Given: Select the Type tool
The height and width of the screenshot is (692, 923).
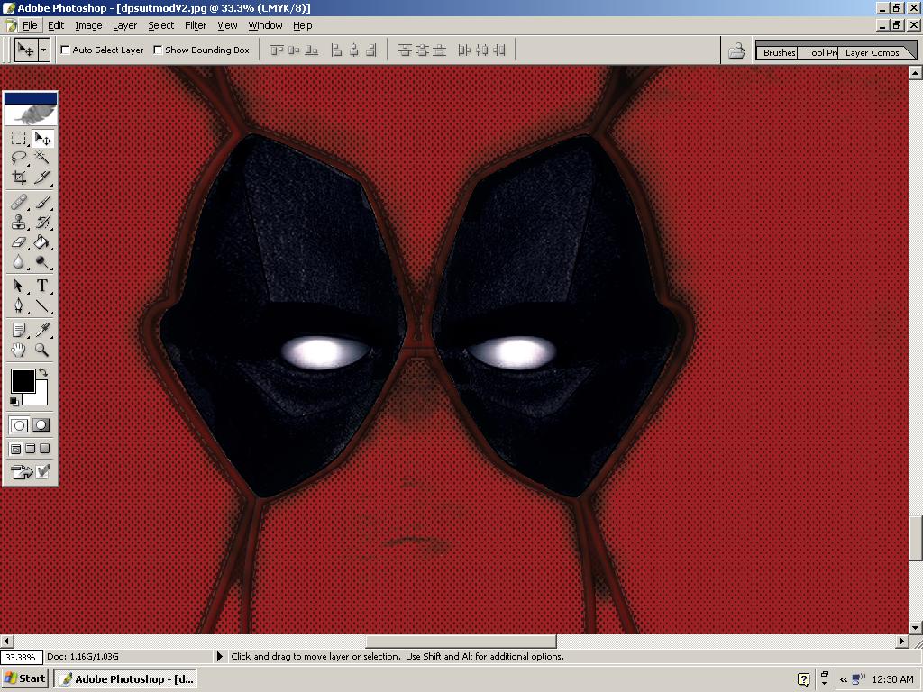Looking at the screenshot, I should click(x=43, y=286).
